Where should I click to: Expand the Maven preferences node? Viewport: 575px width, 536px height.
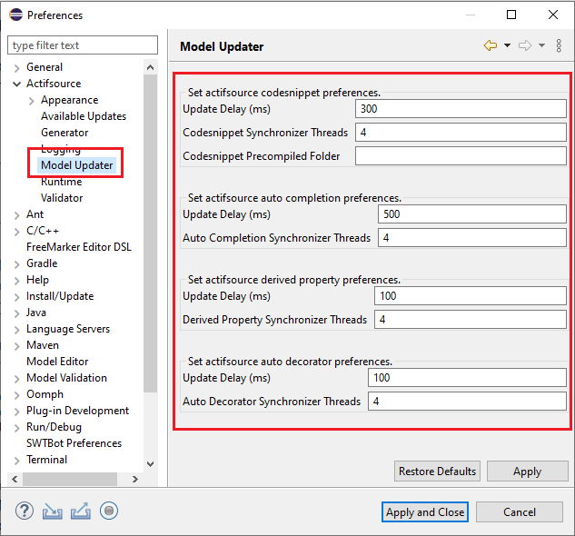coord(16,346)
